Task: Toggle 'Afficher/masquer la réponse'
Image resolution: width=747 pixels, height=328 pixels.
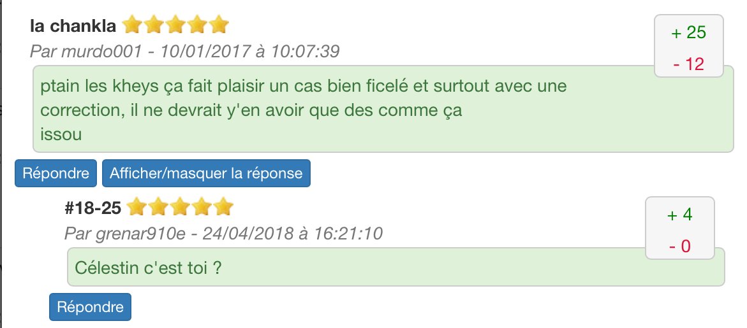Action: tap(206, 173)
